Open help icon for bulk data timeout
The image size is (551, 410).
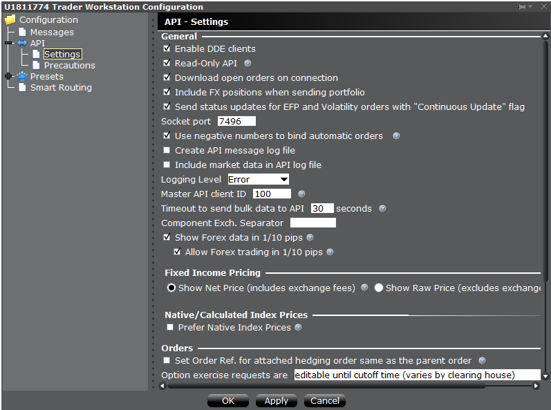382,208
